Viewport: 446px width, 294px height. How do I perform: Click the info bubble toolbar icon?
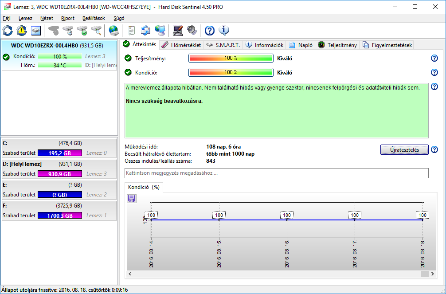point(224,31)
